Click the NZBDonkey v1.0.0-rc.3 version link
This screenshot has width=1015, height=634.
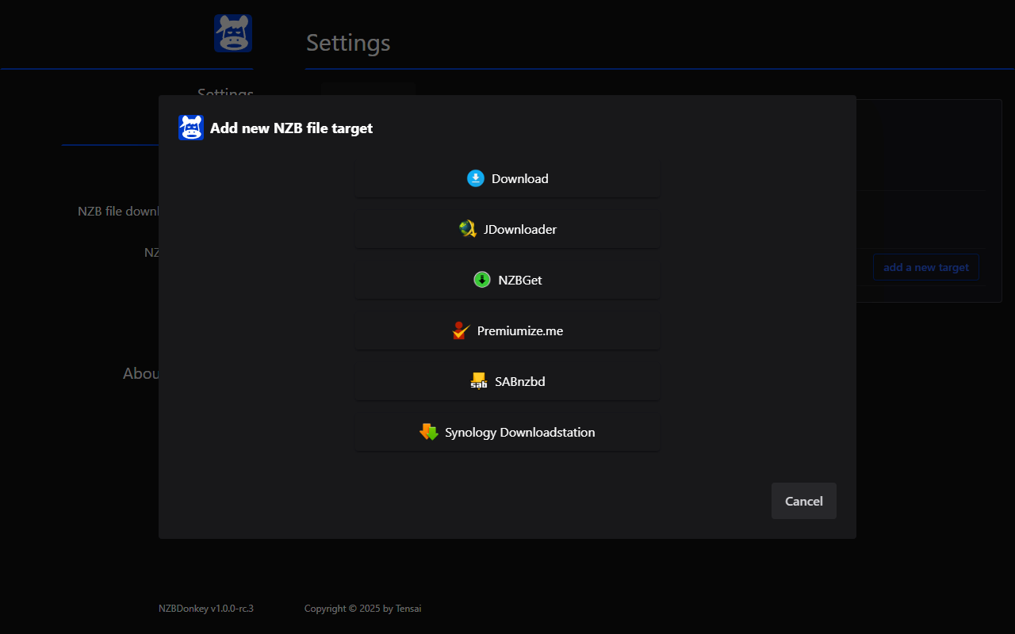(205, 609)
